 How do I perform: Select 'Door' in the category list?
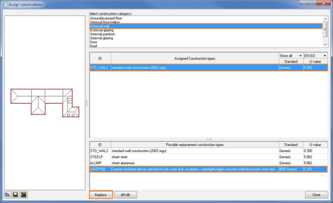click(94, 42)
